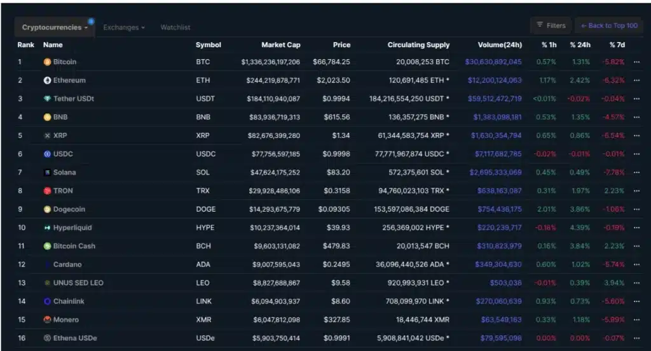Click the Ethereum logo icon
Viewport: 651px width, 351px height.
(47, 81)
